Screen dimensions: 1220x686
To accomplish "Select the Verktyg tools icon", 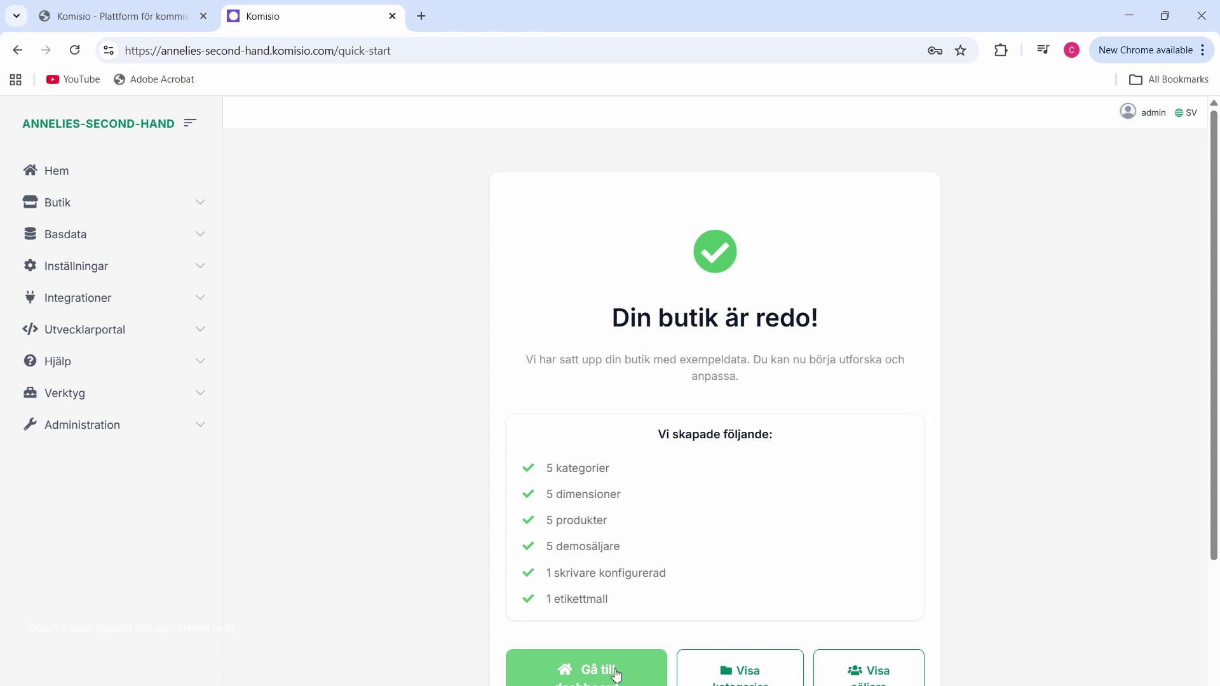I will pyautogui.click(x=30, y=393).
